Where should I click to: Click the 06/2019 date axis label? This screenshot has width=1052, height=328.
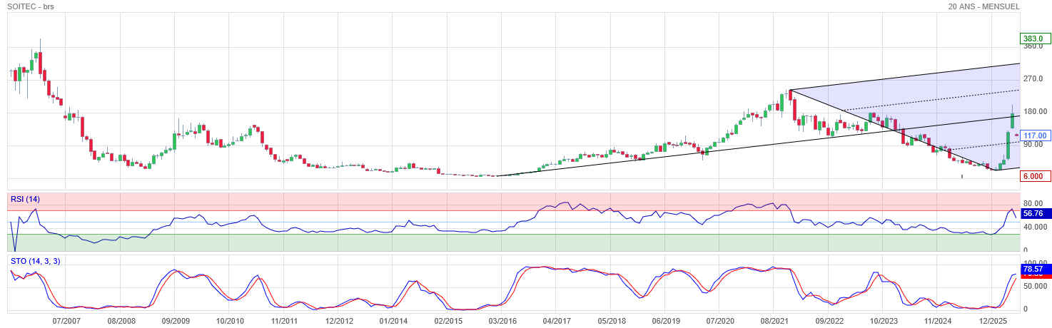tap(666, 322)
